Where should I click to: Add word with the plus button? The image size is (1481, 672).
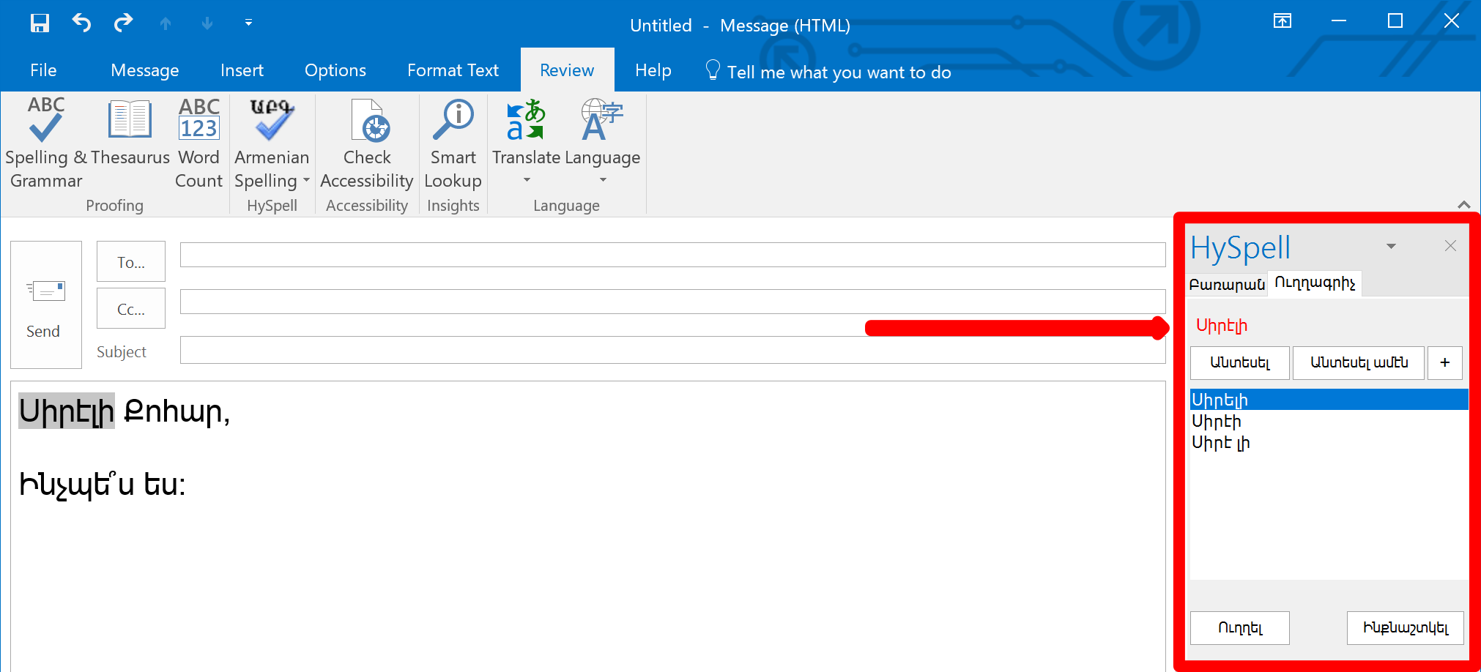(x=1444, y=363)
